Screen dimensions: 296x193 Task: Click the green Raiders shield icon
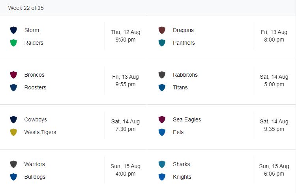point(13,43)
